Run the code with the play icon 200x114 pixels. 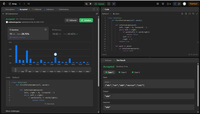click(91, 4)
